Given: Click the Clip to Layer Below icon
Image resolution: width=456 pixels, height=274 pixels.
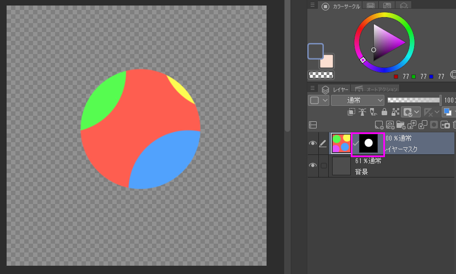Looking at the screenshot, I should [x=351, y=112].
